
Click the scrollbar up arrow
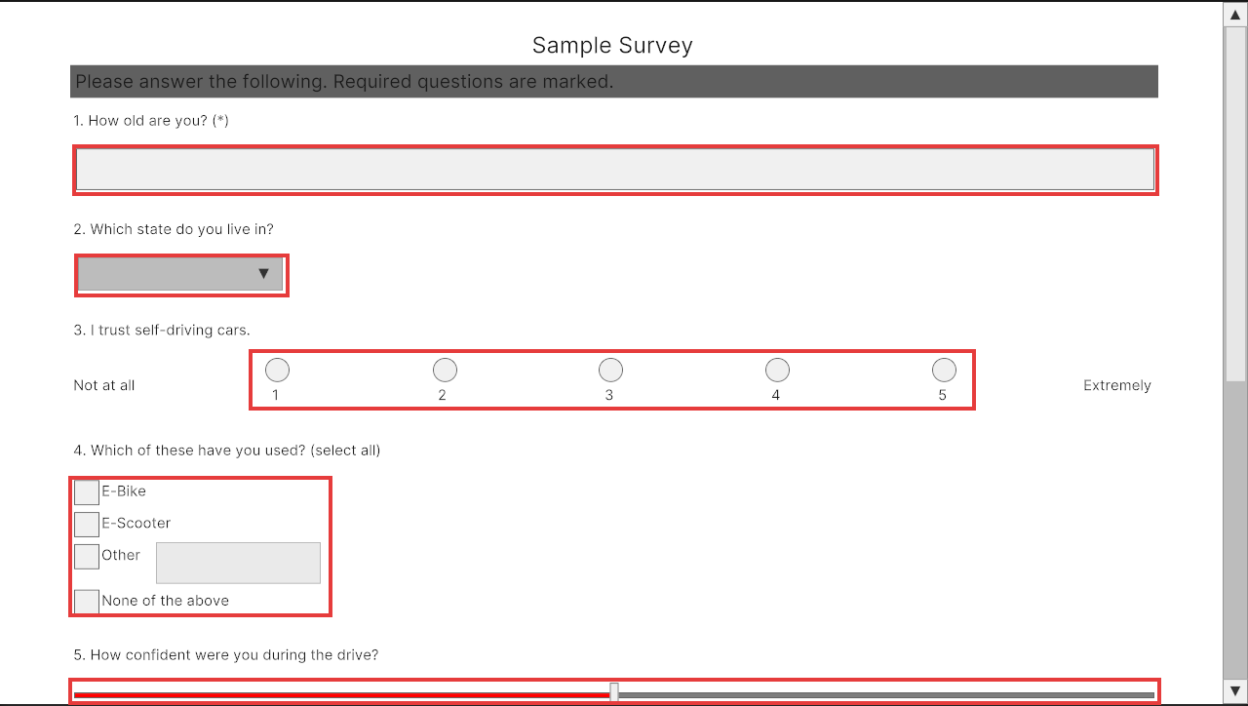[x=1235, y=14]
